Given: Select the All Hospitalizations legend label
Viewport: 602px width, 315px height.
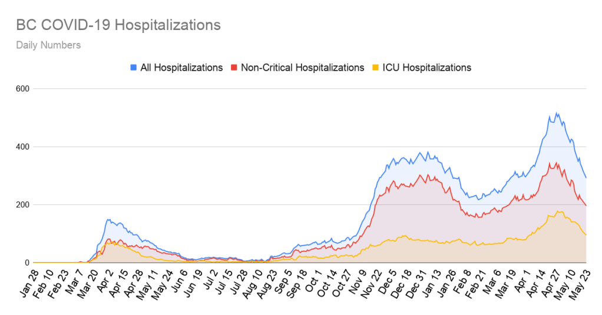Looking at the screenshot, I should tap(181, 68).
